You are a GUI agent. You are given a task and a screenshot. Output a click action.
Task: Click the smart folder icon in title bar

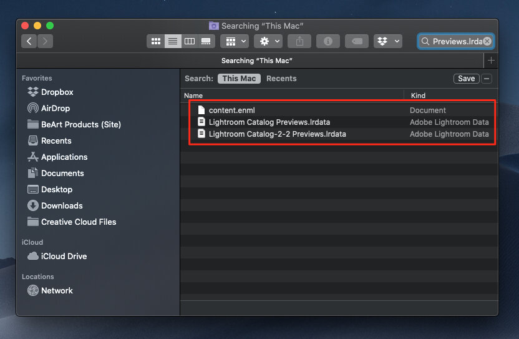click(x=214, y=26)
